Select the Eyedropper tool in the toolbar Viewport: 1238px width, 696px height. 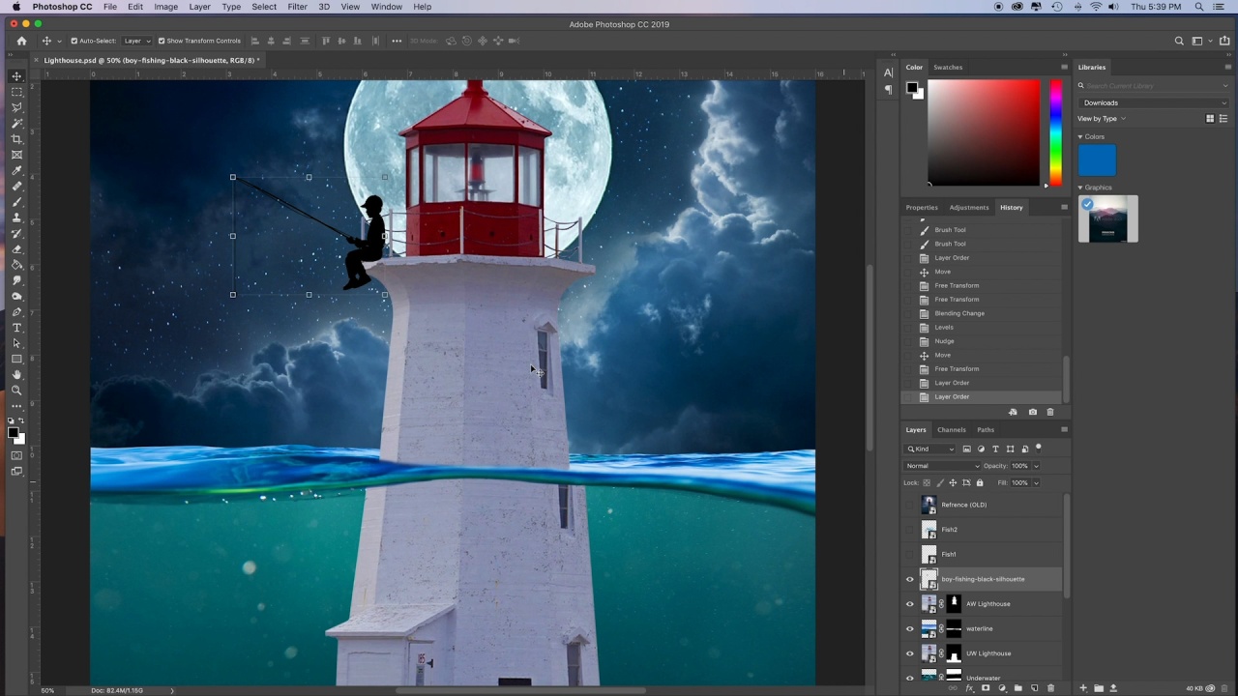tap(16, 171)
